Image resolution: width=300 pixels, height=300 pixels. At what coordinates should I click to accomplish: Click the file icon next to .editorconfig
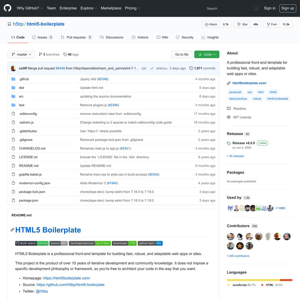13,114
